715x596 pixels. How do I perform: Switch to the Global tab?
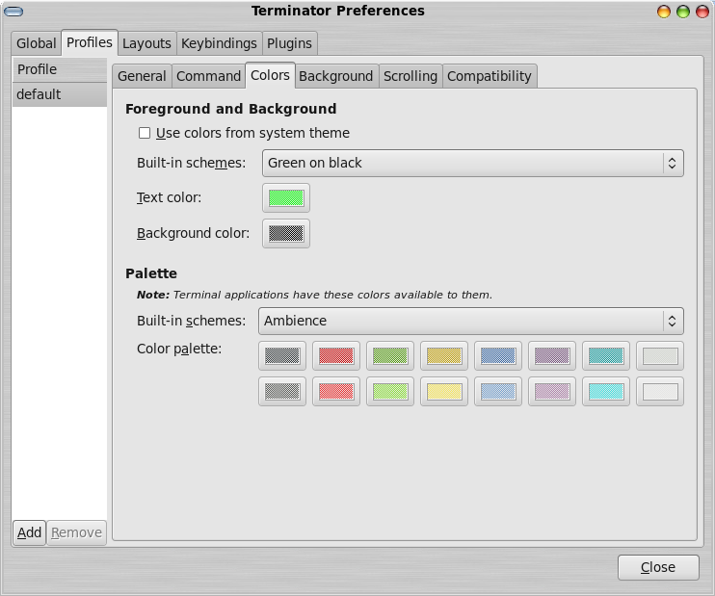(x=36, y=43)
